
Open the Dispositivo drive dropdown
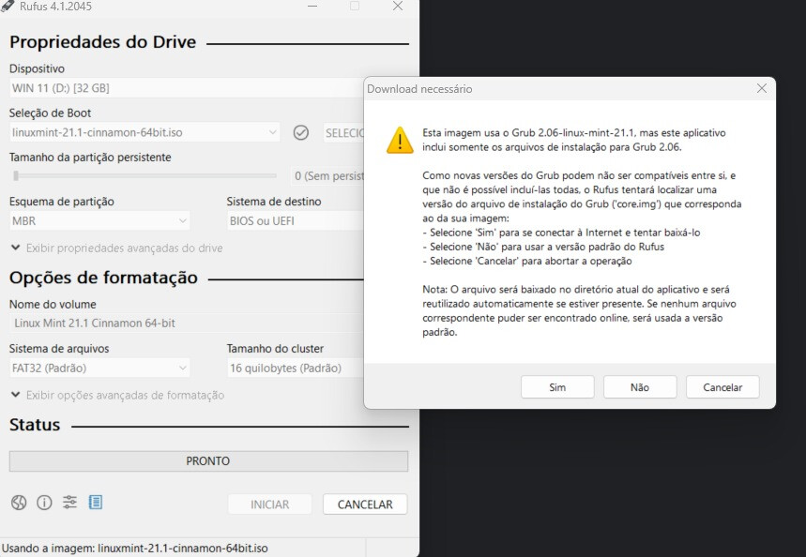[186, 88]
